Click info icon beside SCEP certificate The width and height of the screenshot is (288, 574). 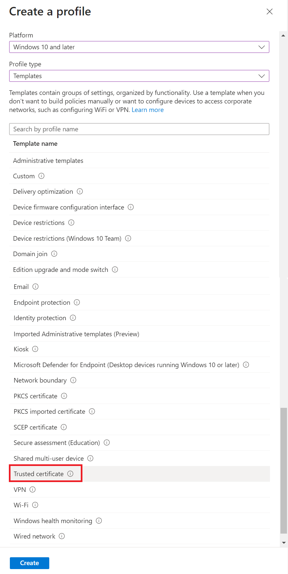click(x=64, y=427)
